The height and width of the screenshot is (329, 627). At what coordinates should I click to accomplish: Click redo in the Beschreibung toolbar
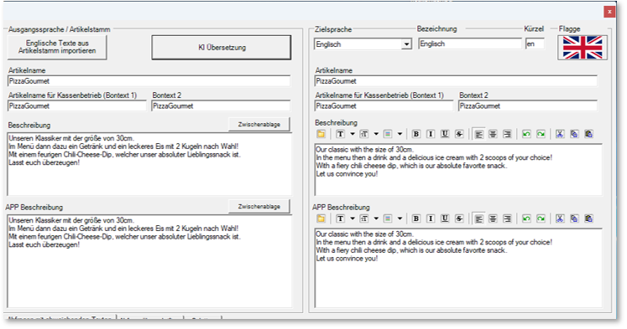coord(541,134)
